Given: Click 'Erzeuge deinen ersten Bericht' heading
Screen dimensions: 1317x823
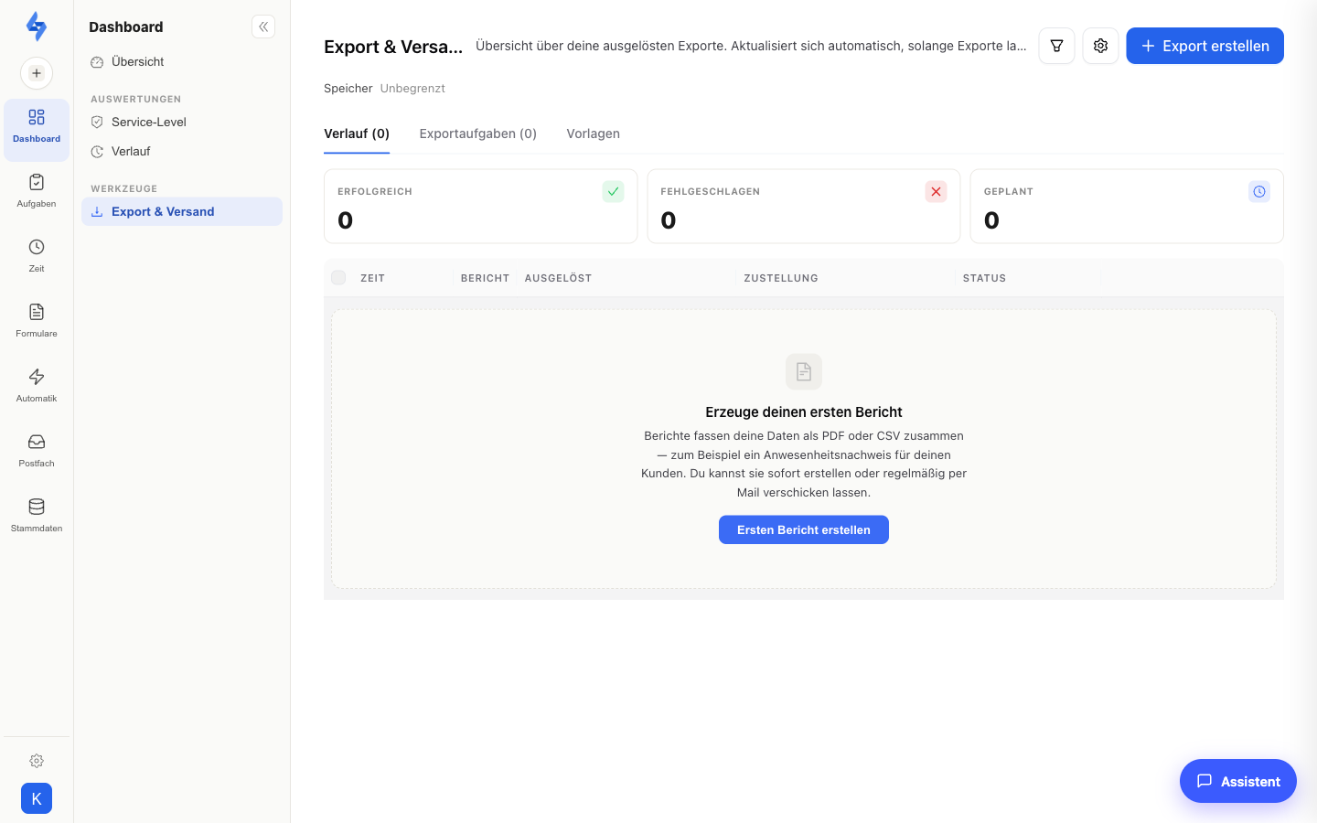Looking at the screenshot, I should click(804, 412).
